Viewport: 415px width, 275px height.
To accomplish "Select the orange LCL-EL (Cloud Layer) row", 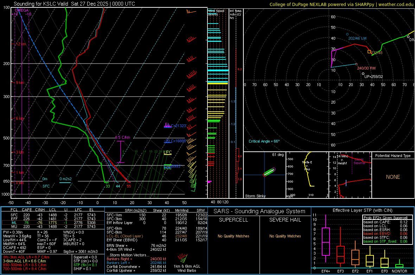I will (157, 236).
